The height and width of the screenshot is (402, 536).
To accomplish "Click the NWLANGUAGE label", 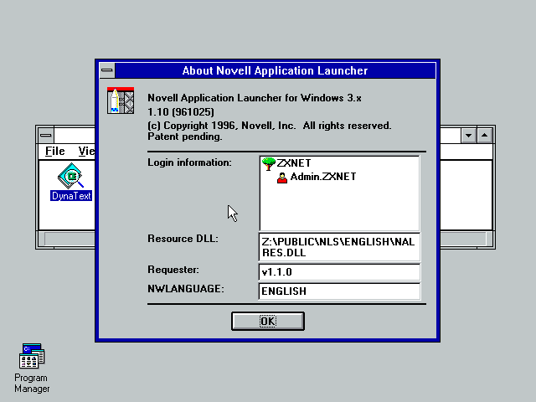I will tap(186, 289).
